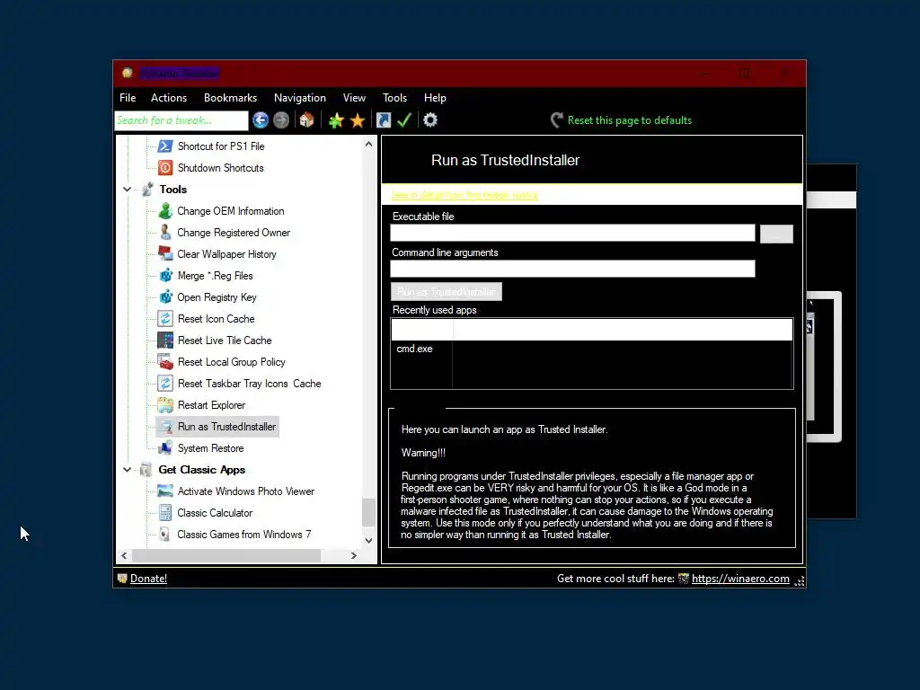Click the Reset Local Group Policy icon
This screenshot has height=690, width=920.
[165, 362]
